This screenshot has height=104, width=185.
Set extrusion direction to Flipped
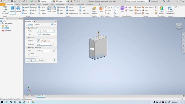[42, 41]
